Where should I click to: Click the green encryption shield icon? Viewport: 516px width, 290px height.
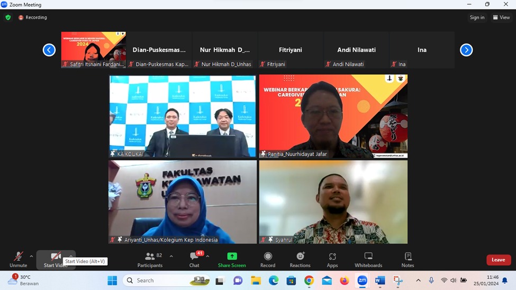pyautogui.click(x=8, y=17)
